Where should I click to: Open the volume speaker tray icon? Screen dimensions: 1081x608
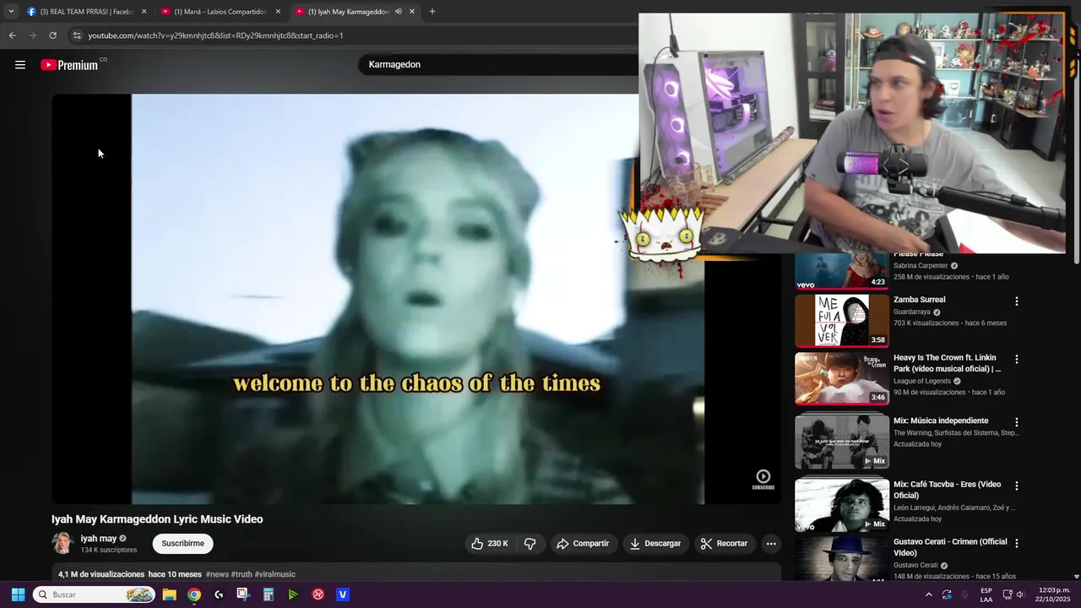coord(1020,594)
